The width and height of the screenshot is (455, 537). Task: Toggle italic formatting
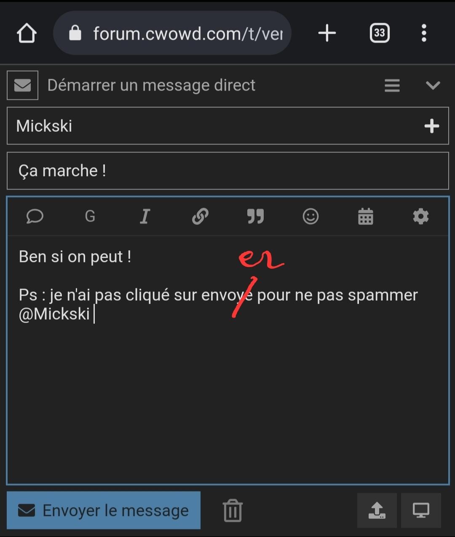coord(145,216)
